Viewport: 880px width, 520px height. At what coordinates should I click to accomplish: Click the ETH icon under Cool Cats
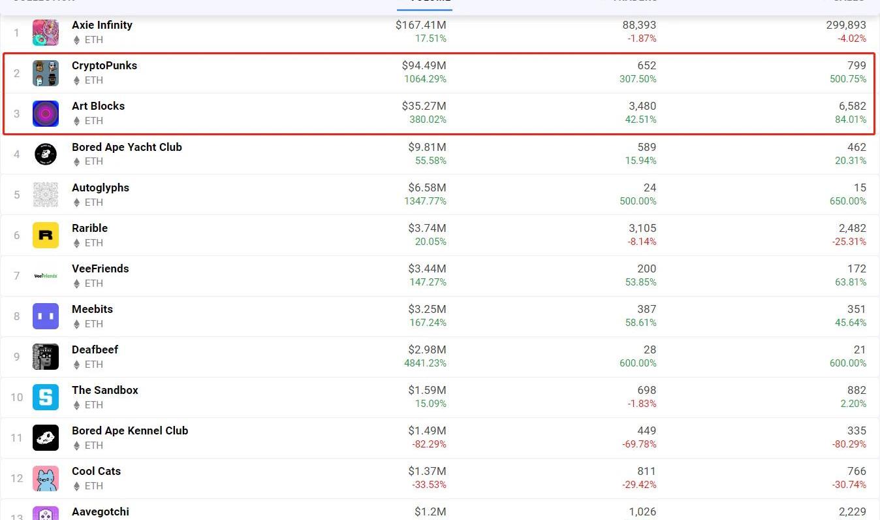coord(76,485)
